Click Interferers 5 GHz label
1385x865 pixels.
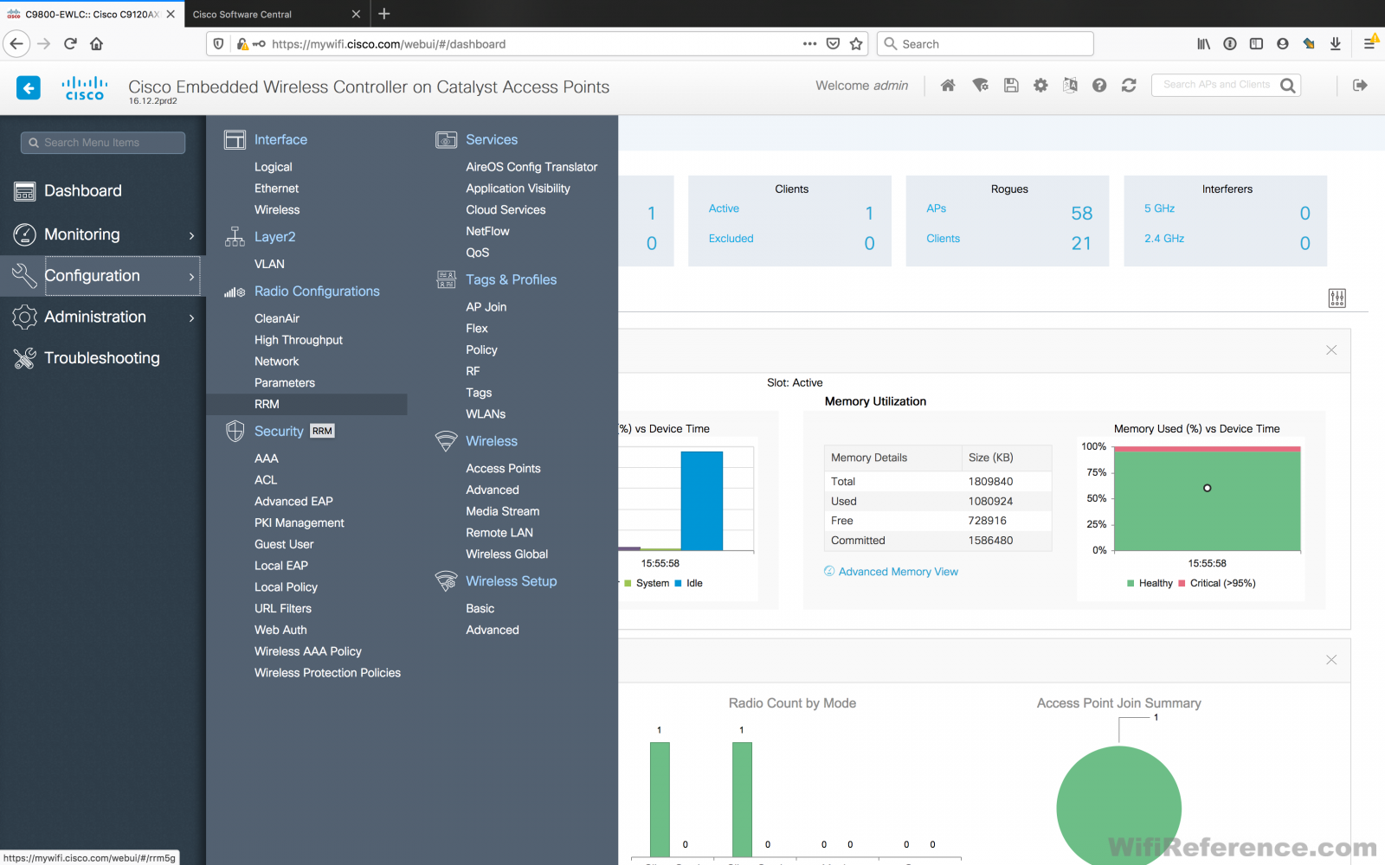coord(1159,208)
